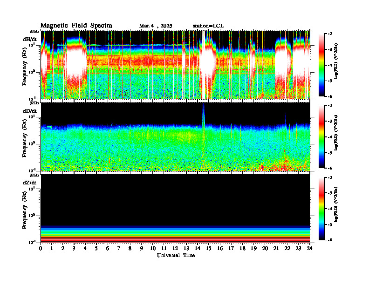Click the dD/dt panel color scale bar
Image resolution: width=369 pixels, height=285 pixels.
[321, 136]
